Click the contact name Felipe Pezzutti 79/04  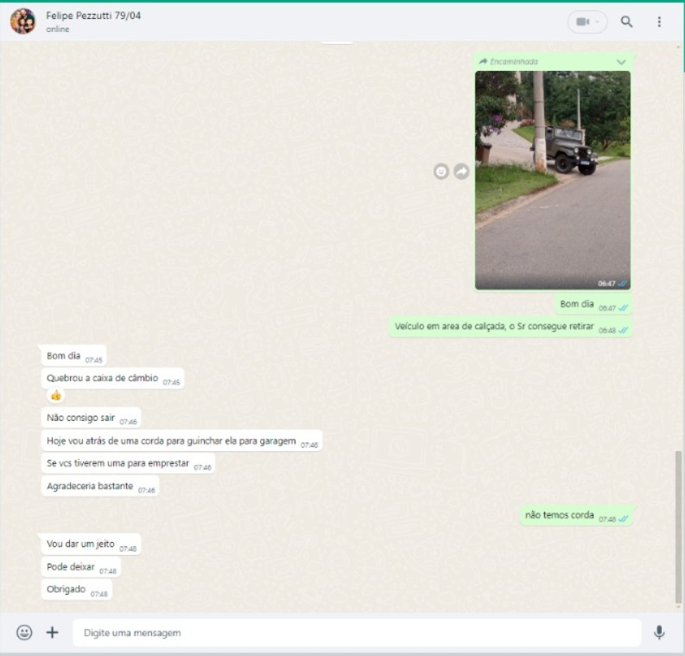(93, 16)
